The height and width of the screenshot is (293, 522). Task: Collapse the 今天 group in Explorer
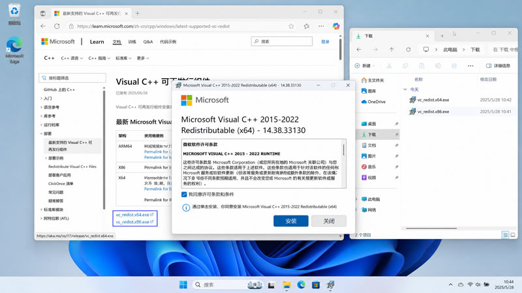[405, 89]
